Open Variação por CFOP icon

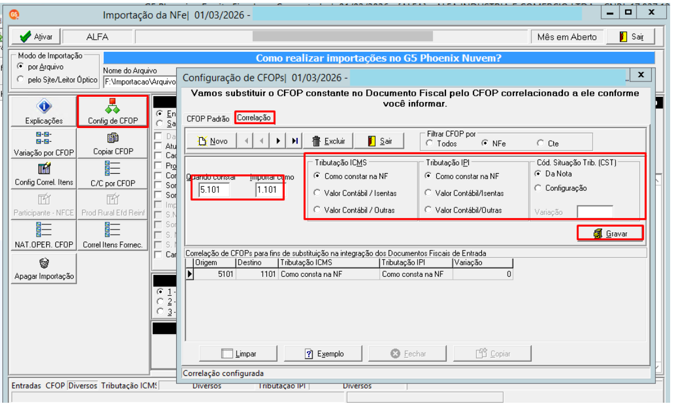[44, 143]
